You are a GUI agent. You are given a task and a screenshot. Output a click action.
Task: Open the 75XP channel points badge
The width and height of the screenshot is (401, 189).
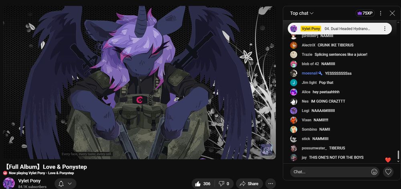(365, 13)
